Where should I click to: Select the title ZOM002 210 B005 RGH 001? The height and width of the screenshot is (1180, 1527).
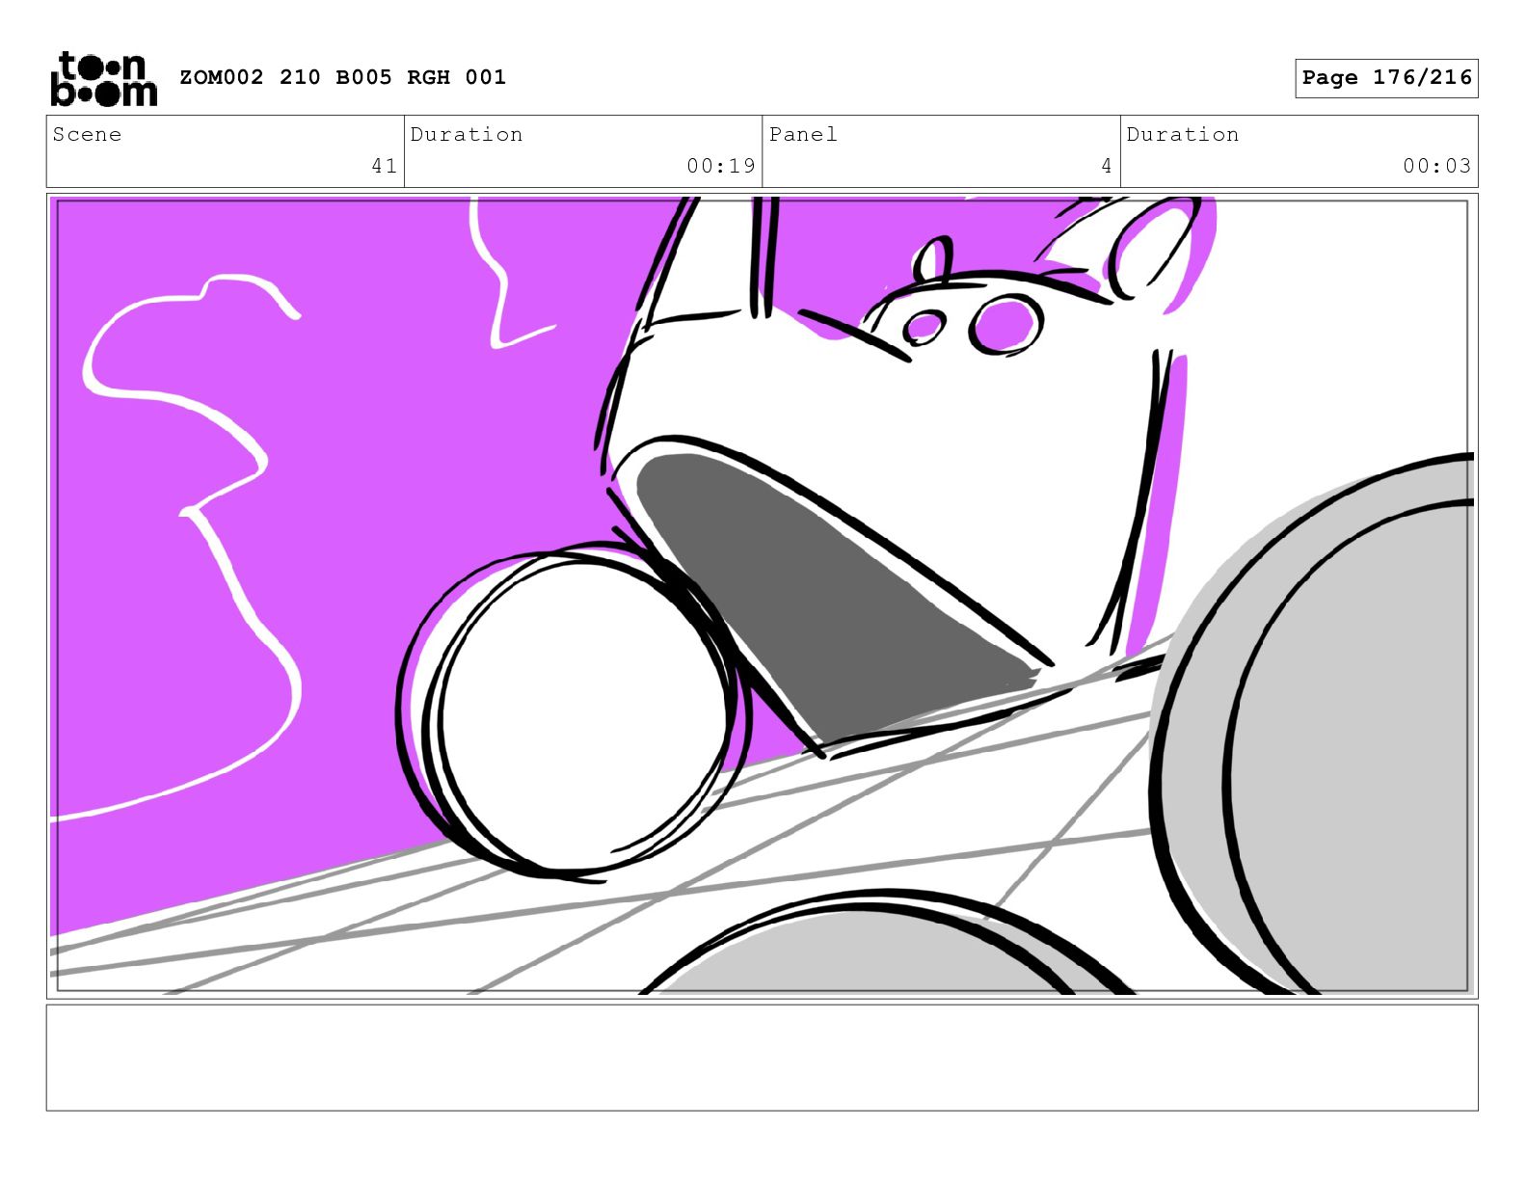click(343, 77)
